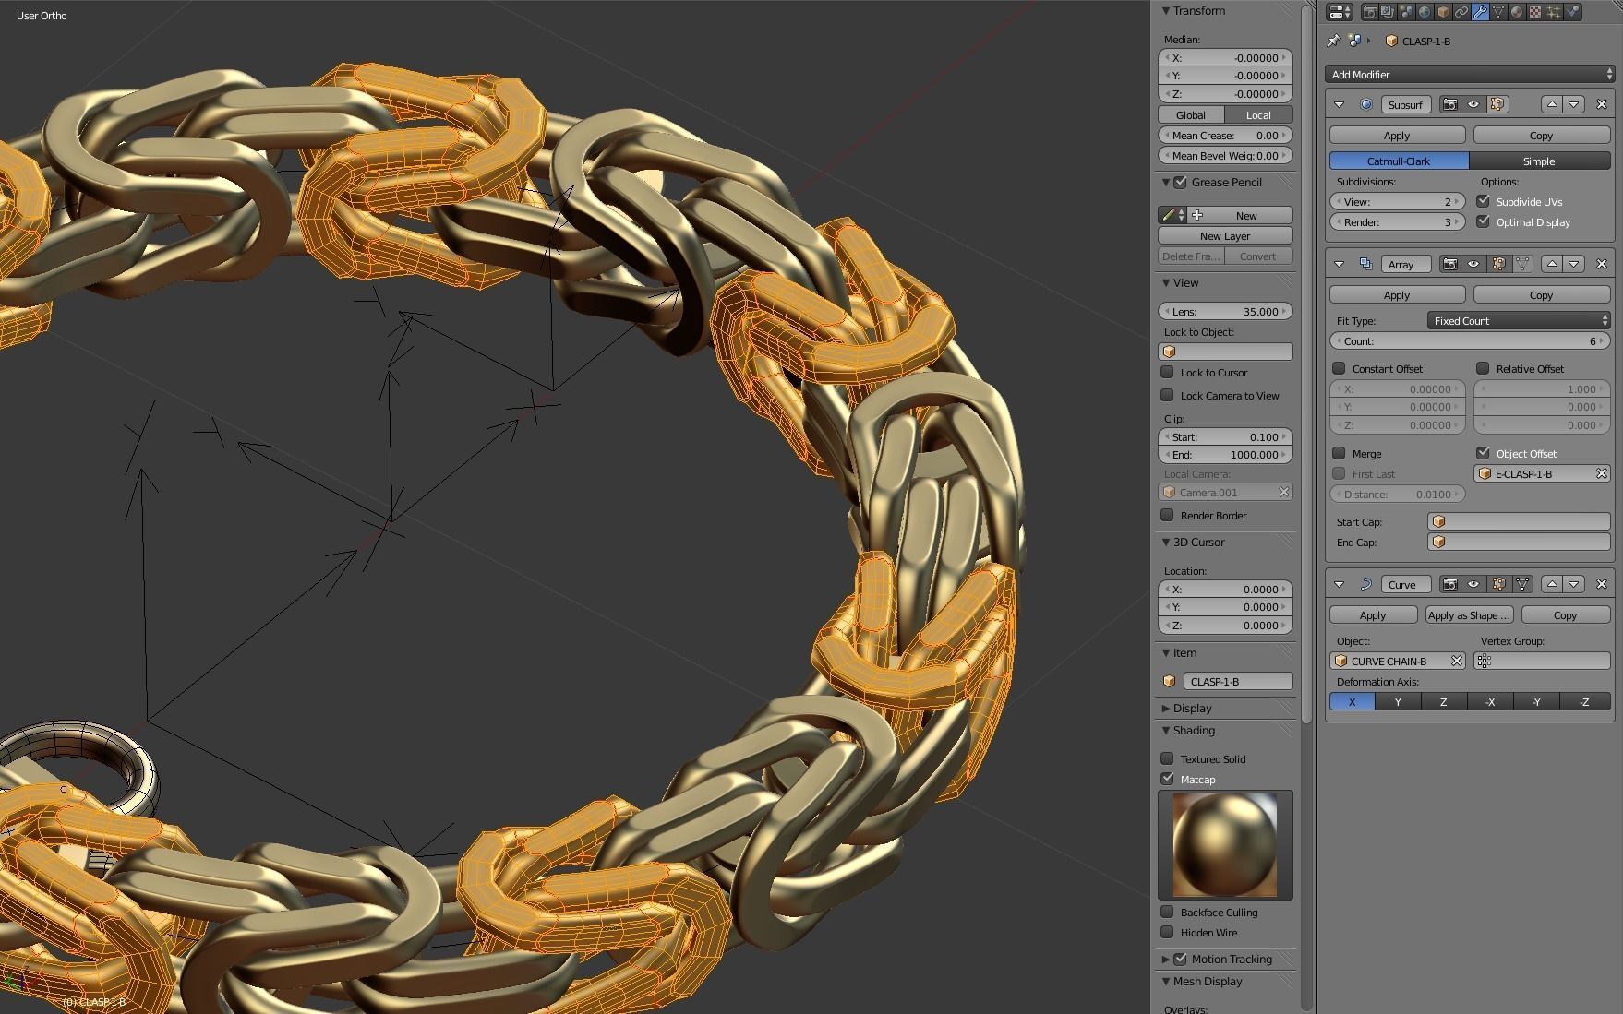Open the Scene properties tab

tap(1406, 12)
